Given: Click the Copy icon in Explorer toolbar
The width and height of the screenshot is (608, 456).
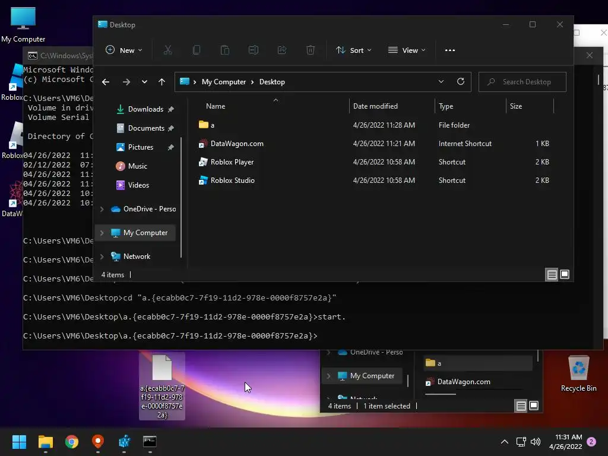Looking at the screenshot, I should coord(197,50).
